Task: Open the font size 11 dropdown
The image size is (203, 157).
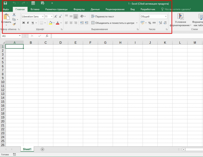Action: tap(52, 16)
